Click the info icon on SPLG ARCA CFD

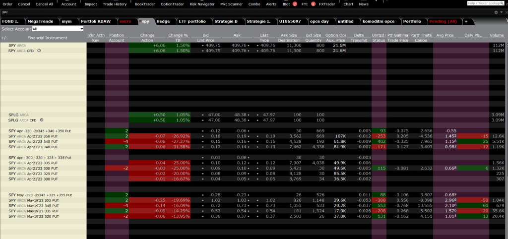coord(42,120)
